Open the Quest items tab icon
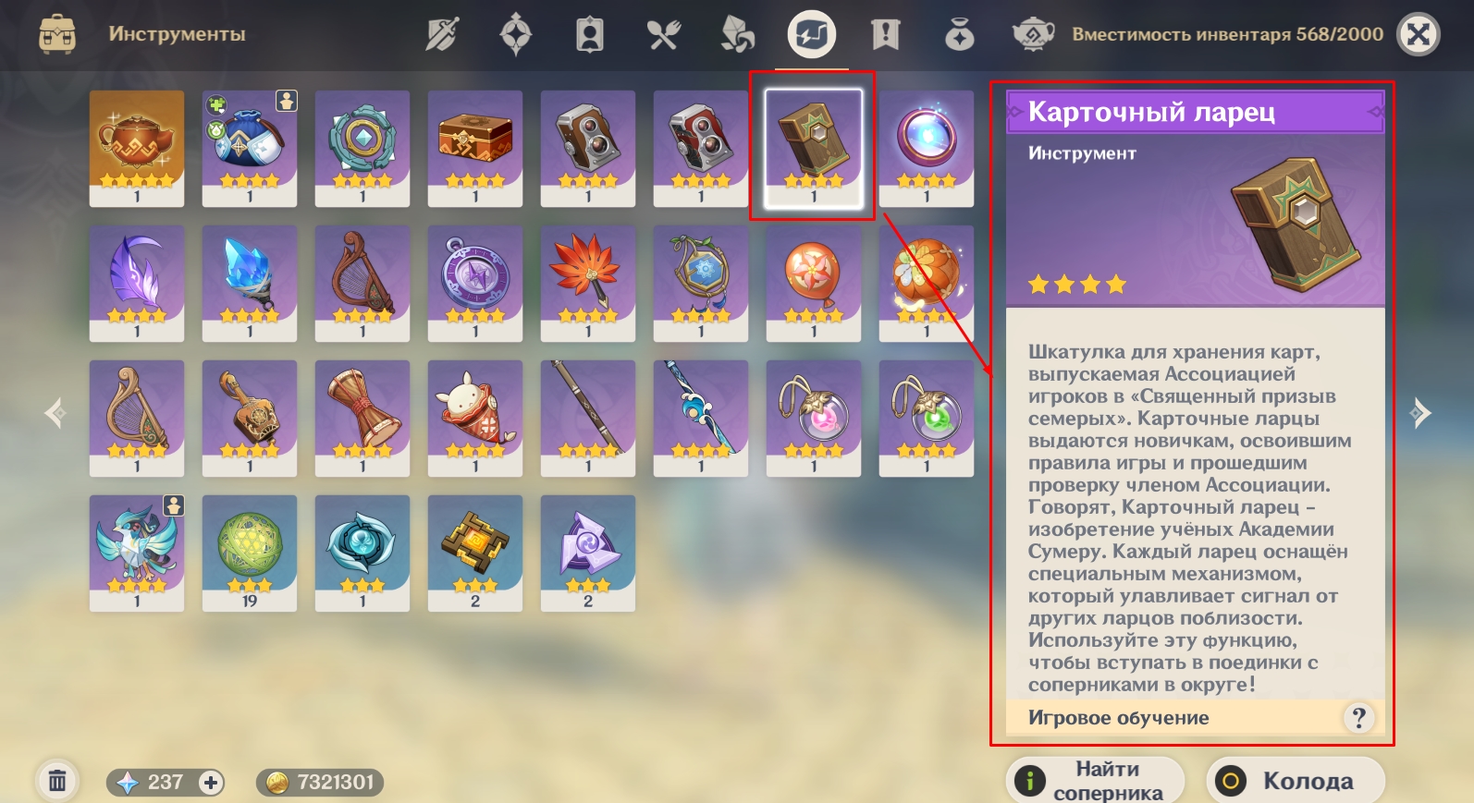 [x=886, y=35]
